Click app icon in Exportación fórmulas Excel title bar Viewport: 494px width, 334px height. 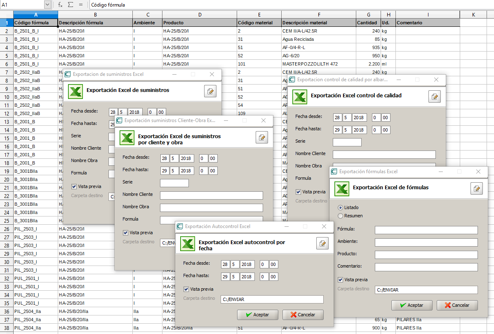(334, 172)
